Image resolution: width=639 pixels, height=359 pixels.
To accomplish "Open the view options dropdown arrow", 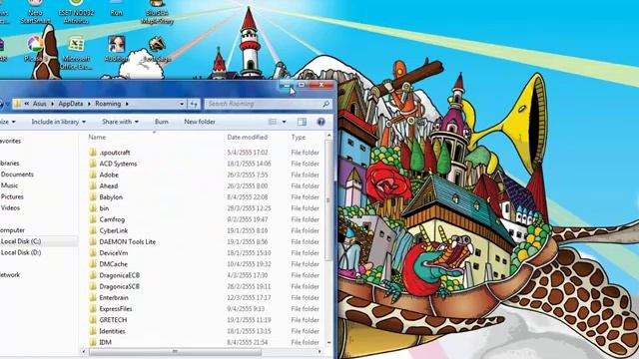I will (284, 122).
